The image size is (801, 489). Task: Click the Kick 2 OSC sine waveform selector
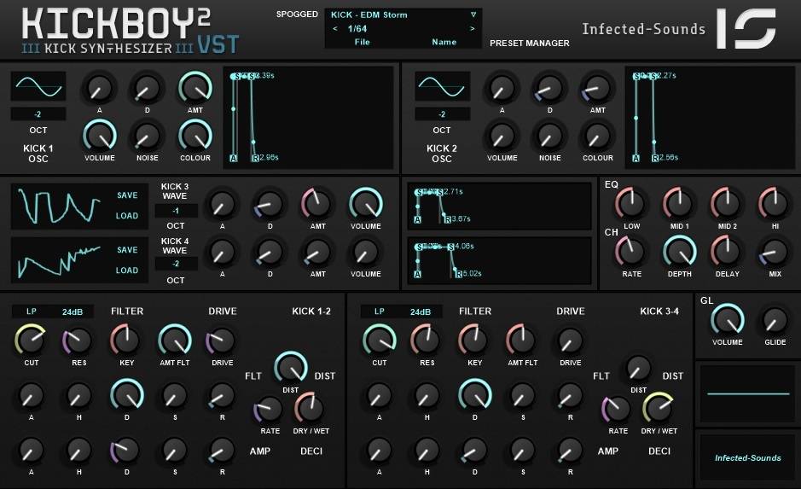point(442,87)
